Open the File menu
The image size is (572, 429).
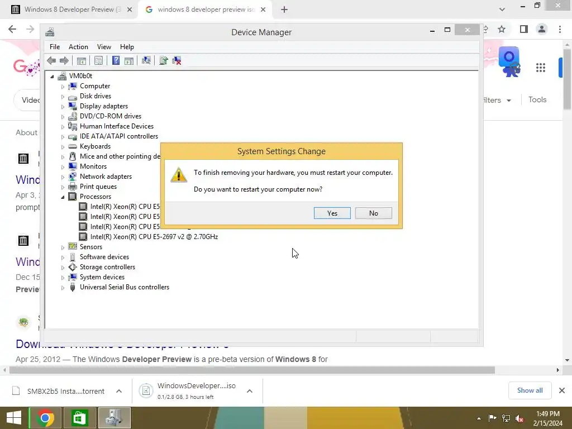pos(55,47)
